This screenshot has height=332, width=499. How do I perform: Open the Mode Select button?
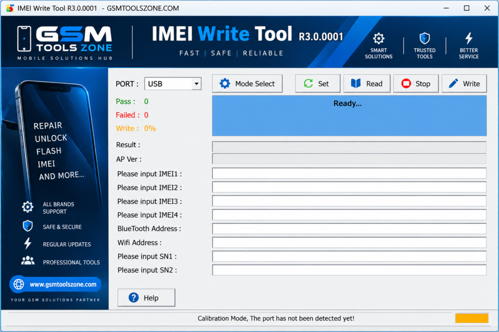click(x=247, y=84)
